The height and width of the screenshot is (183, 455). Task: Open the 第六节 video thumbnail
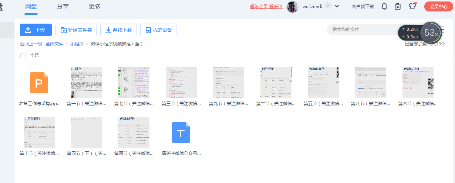[x=418, y=83]
